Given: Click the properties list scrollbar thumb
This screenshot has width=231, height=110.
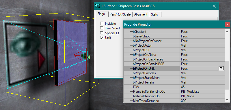Looking at the screenshot, I should click(227, 75).
